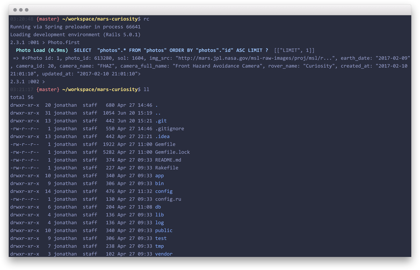Viewport: 420px width, 270px height.
Task: Click 'Front Hazard Avoidance Camera' text
Action: pos(218,66)
